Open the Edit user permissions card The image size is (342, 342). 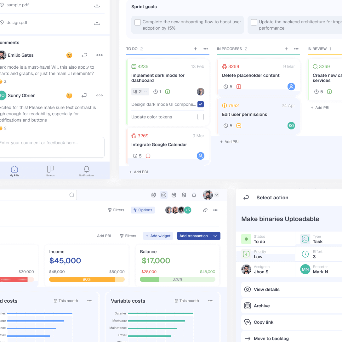pos(259,117)
